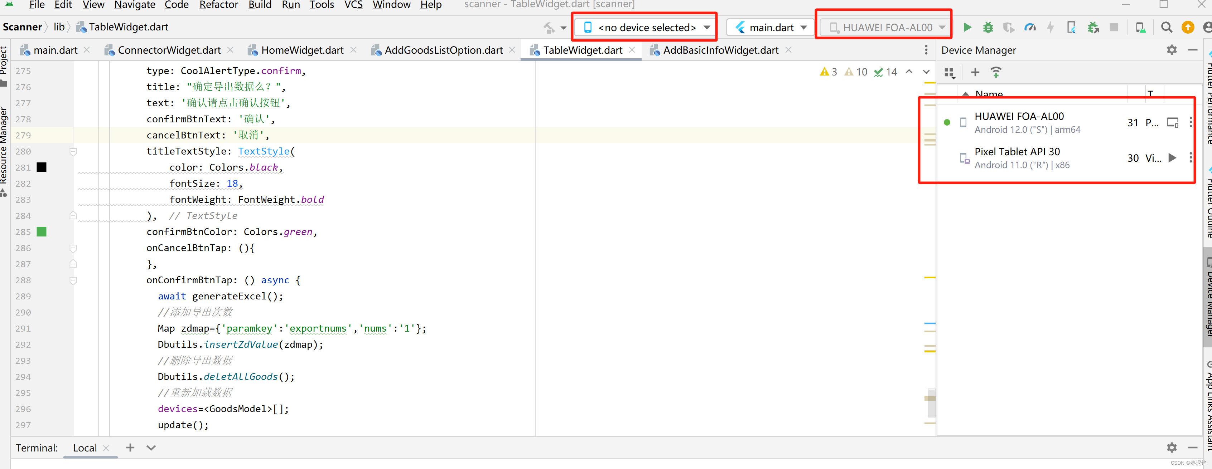Image resolution: width=1212 pixels, height=469 pixels.
Task: Click the Search Everywhere magnifier icon
Action: pos(1166,27)
